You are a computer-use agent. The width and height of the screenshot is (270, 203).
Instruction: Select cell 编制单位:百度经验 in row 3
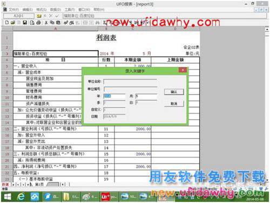[x=56, y=53]
